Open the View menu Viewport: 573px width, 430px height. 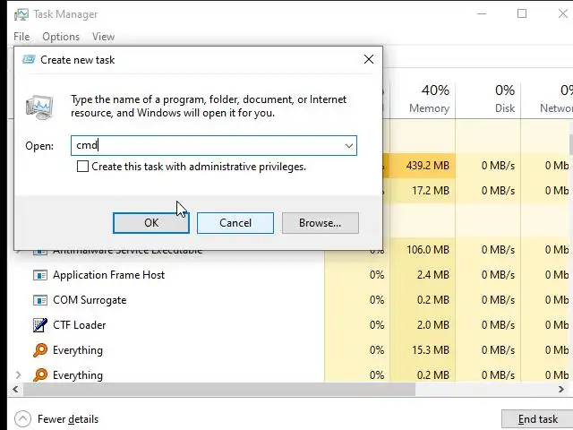[104, 37]
